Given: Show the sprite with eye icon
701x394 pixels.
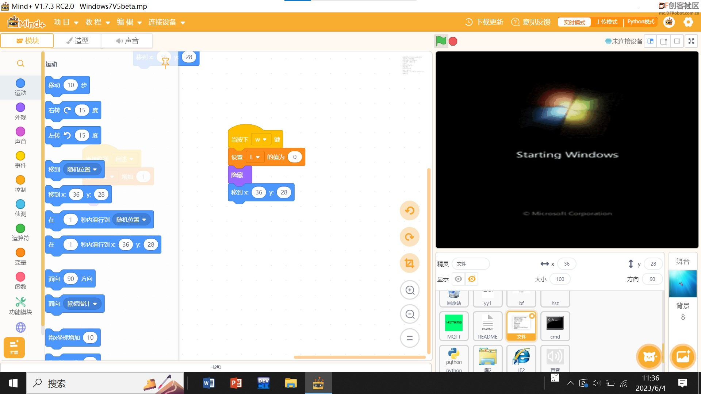Looking at the screenshot, I should pyautogui.click(x=458, y=279).
